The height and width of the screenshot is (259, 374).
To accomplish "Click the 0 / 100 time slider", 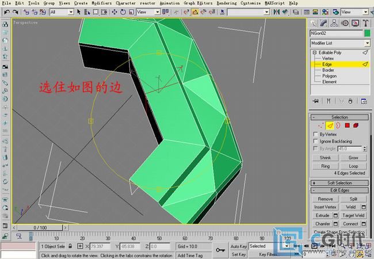I will point(40,228).
